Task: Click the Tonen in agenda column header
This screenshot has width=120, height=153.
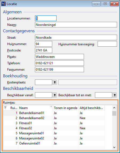Action: point(66,108)
